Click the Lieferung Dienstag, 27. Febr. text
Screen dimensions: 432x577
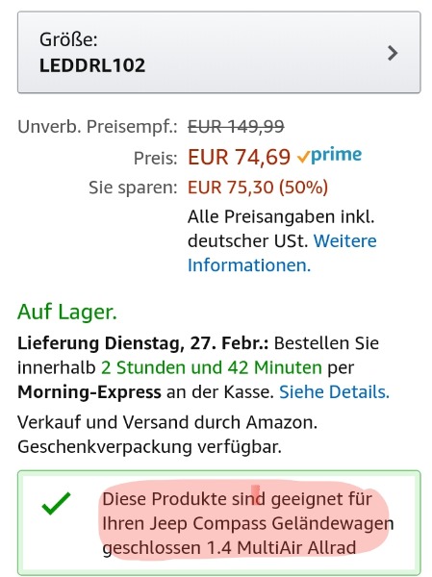[x=143, y=343]
